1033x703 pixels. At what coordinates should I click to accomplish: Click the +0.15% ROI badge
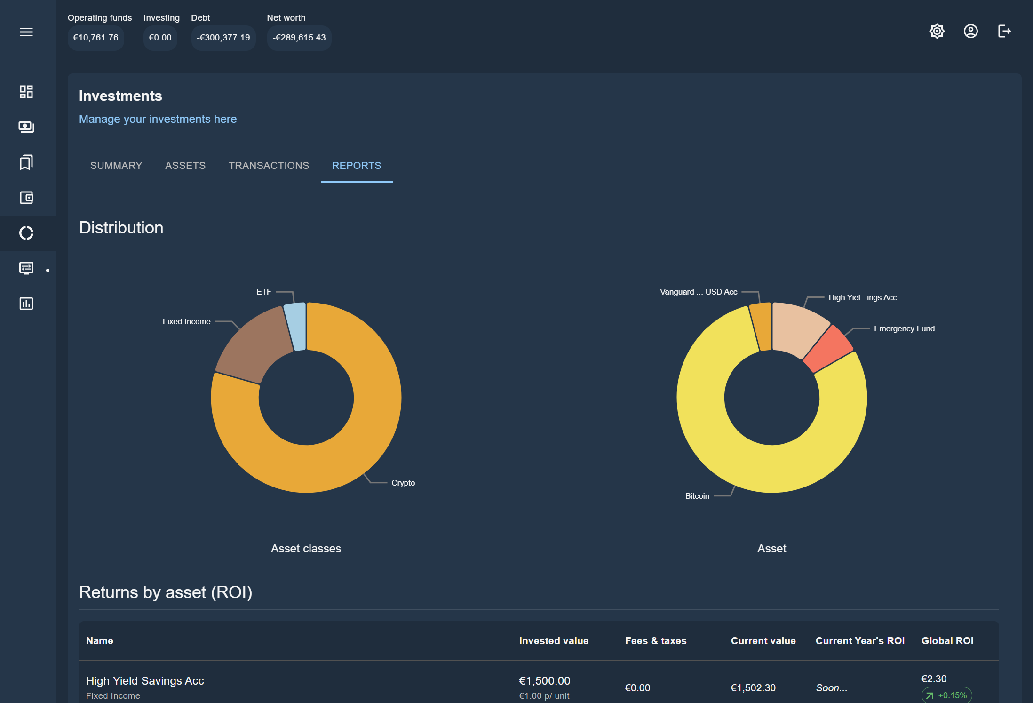coord(946,695)
